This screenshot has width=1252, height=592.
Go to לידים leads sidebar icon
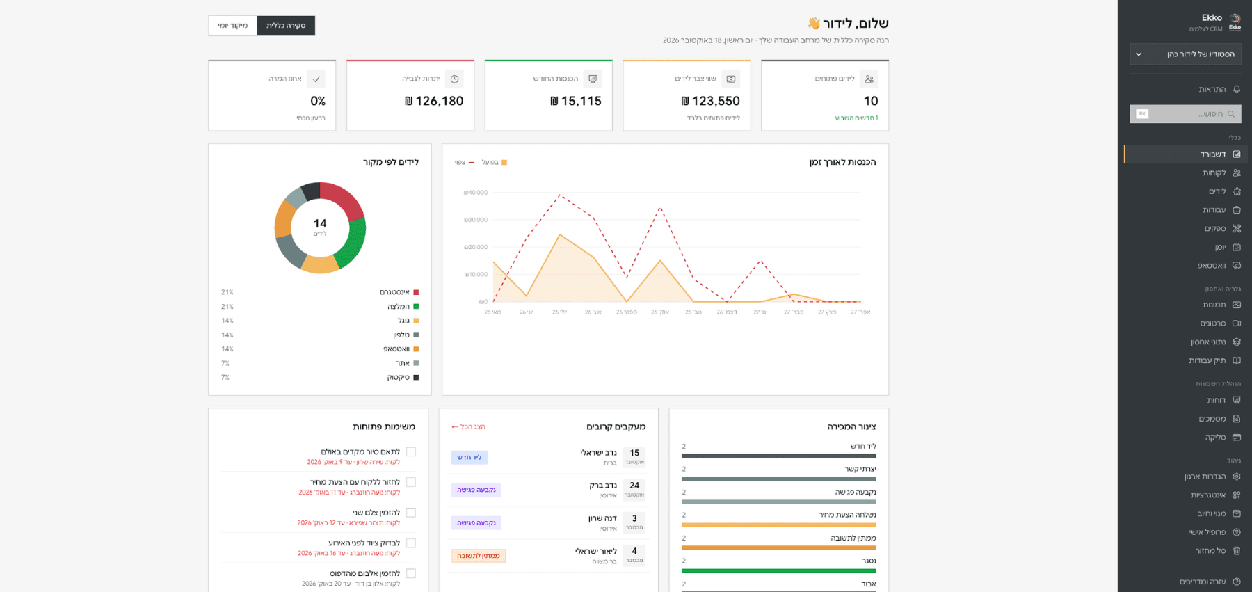tap(1237, 191)
